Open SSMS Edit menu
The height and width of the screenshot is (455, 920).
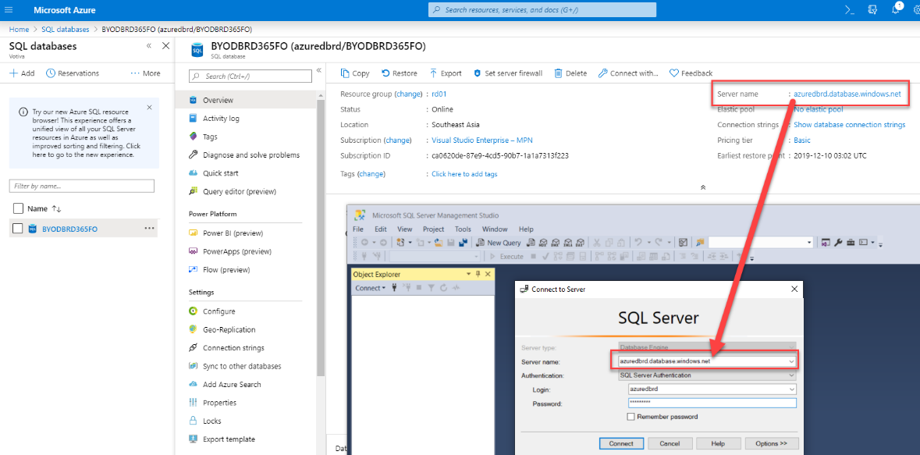tap(381, 229)
